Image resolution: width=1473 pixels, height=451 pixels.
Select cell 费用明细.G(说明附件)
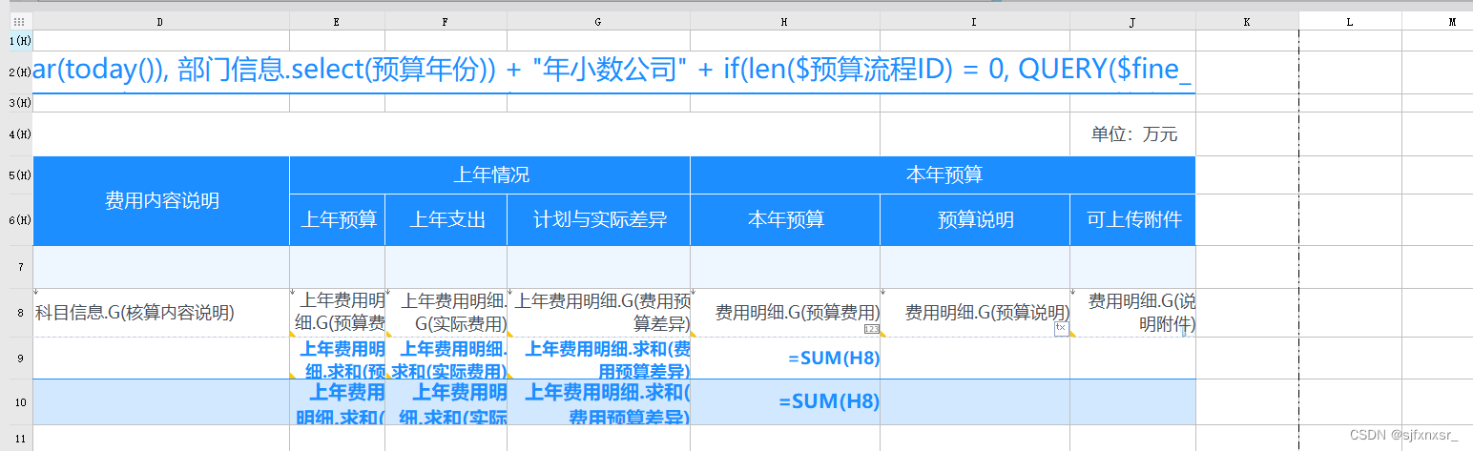tap(1133, 313)
